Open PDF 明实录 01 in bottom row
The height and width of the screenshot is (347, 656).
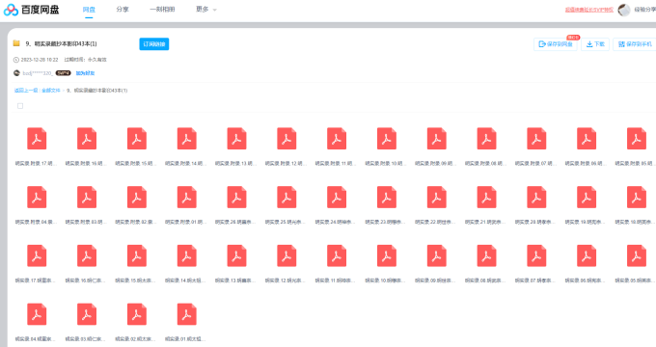pyautogui.click(x=186, y=314)
